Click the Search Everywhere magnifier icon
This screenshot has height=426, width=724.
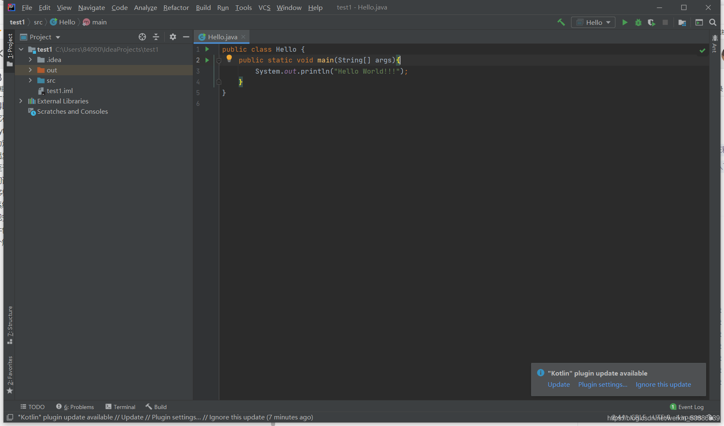713,22
